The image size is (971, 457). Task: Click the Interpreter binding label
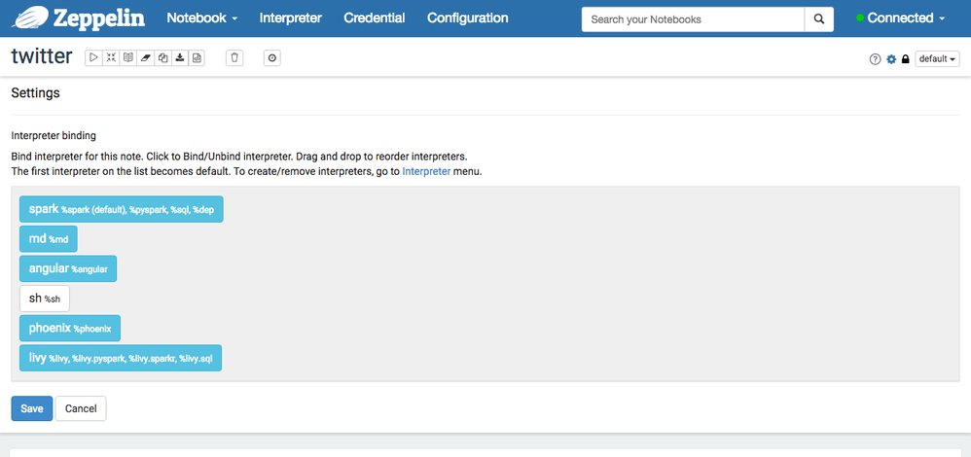pos(54,135)
